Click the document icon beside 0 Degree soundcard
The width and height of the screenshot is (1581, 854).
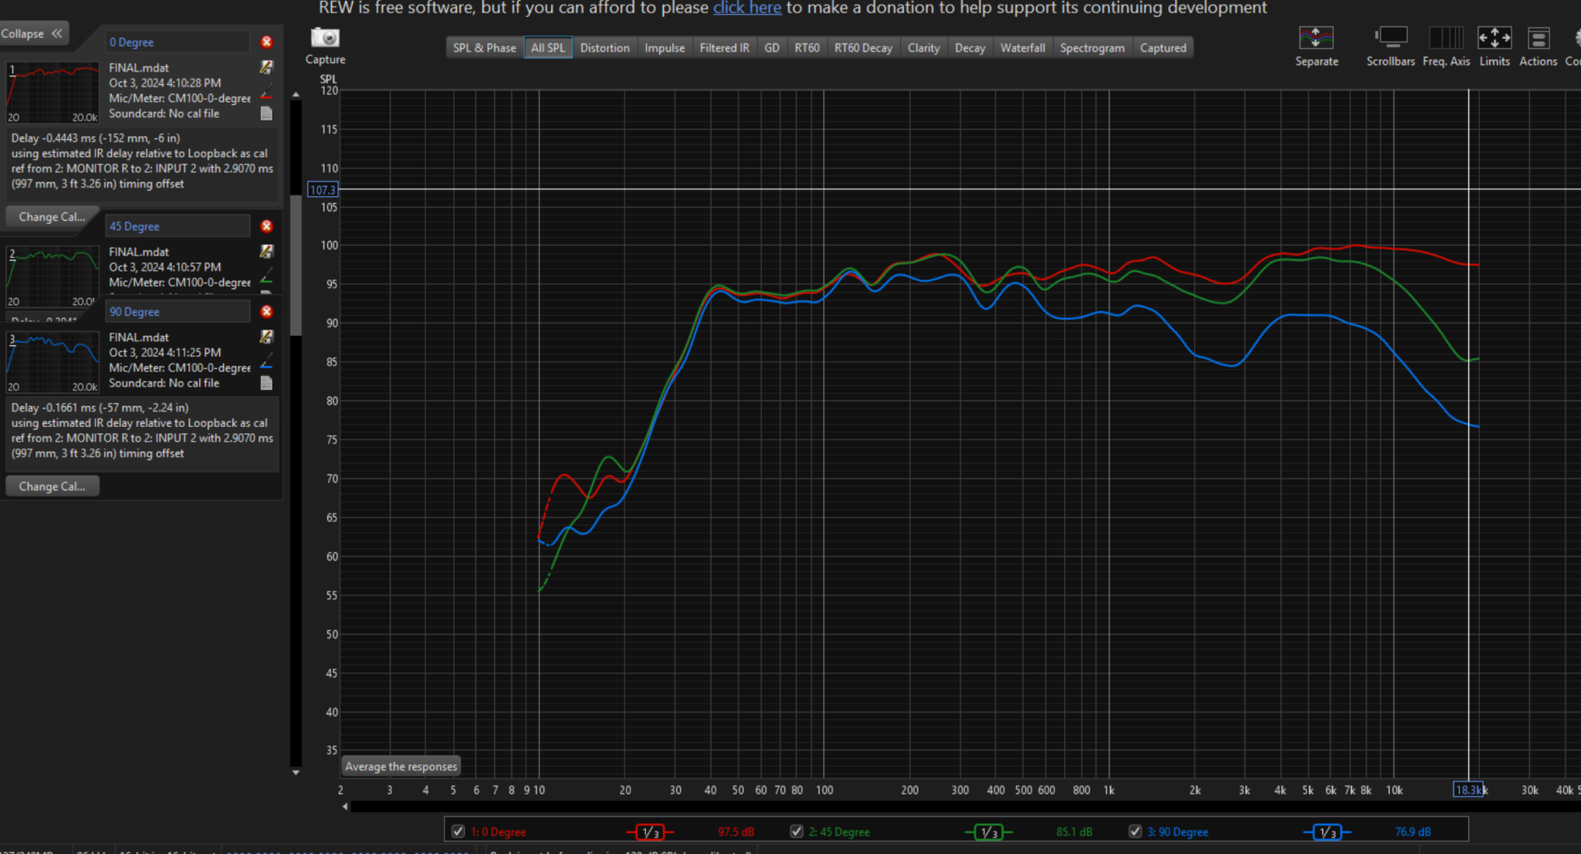pos(266,114)
